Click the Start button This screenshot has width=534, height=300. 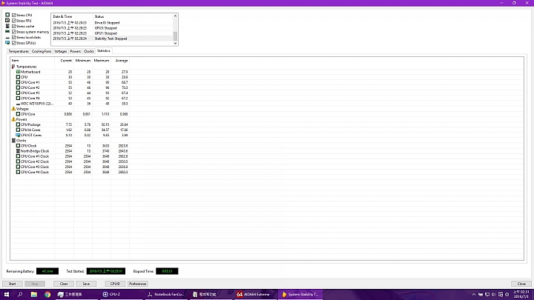13,284
